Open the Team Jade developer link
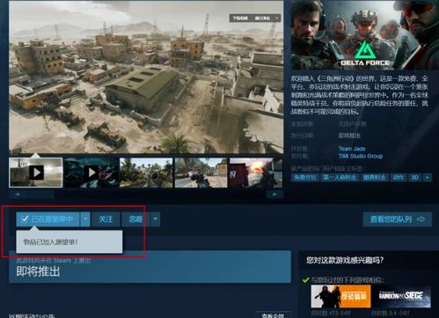This screenshot has width=439, height=318. click(x=352, y=149)
